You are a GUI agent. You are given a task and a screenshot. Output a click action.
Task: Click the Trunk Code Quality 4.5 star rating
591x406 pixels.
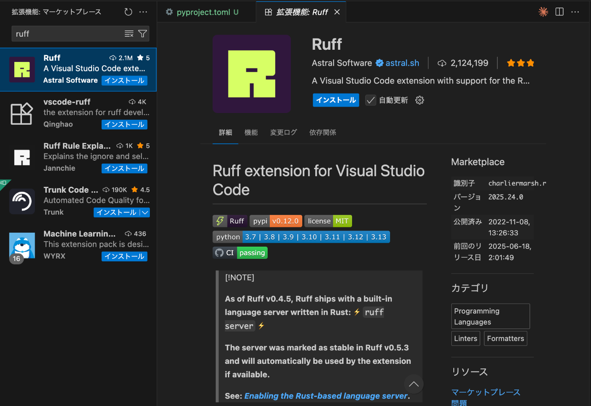[x=141, y=190]
